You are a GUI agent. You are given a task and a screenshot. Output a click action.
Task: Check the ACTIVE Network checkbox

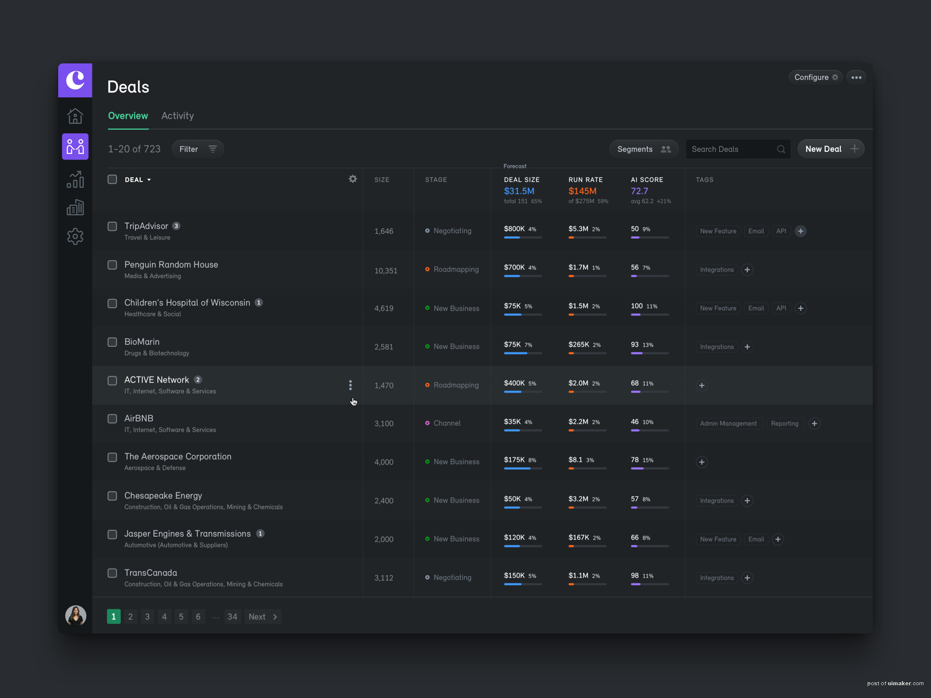point(112,380)
